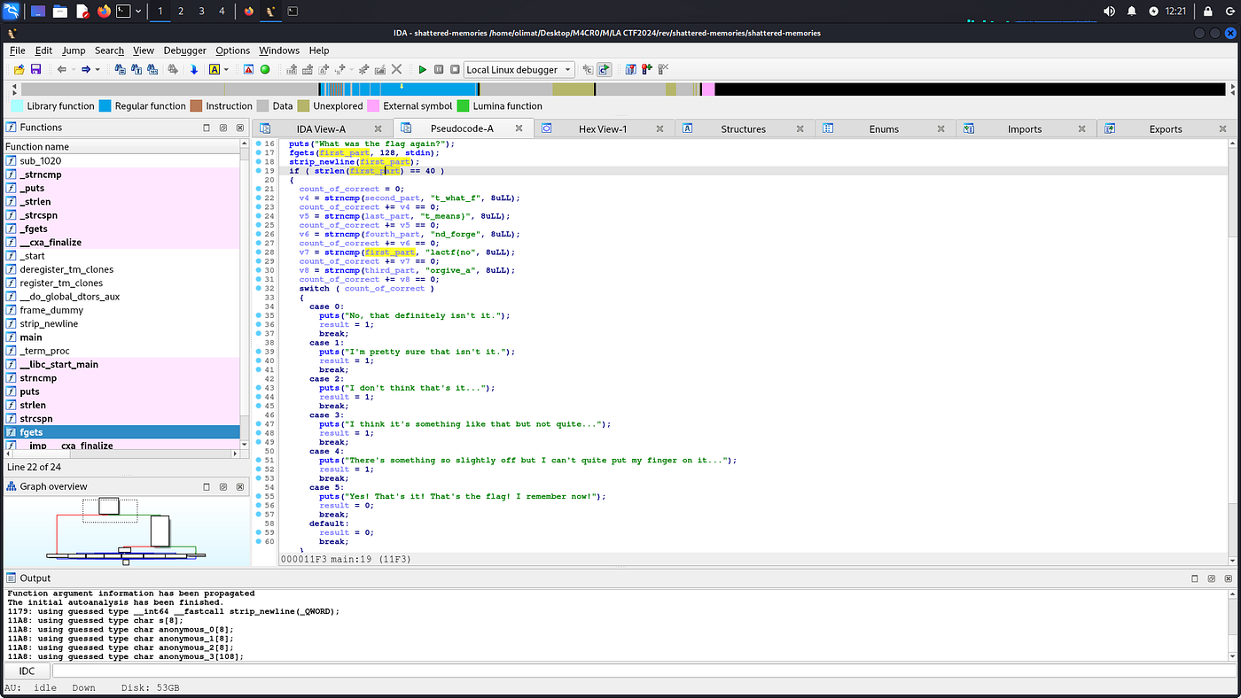Expand the yellow text-search icon dropdown
The height and width of the screenshot is (698, 1241).
[226, 69]
